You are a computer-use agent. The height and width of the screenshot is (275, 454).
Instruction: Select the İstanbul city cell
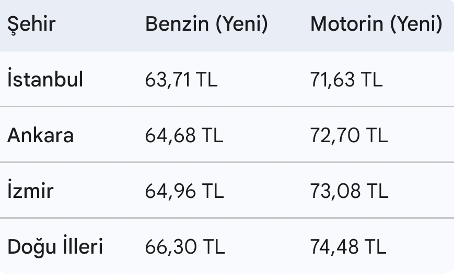point(45,80)
